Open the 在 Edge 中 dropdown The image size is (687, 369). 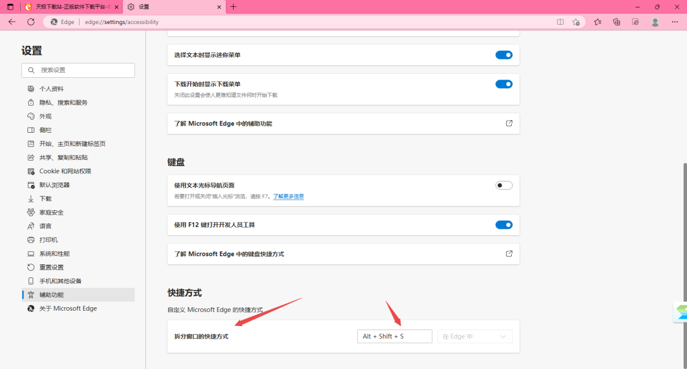coord(475,336)
